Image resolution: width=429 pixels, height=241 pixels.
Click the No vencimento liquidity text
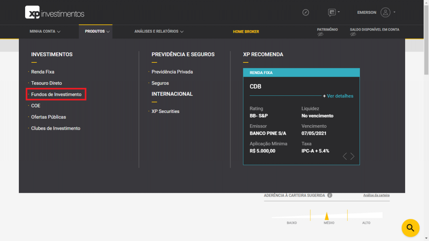[318, 116]
